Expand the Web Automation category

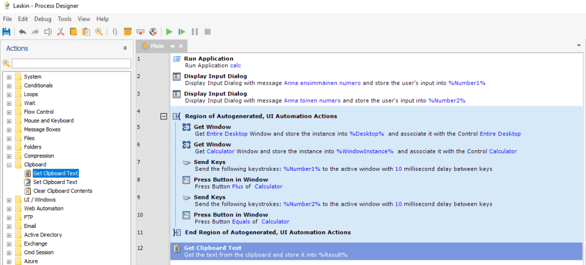[x=9, y=208]
